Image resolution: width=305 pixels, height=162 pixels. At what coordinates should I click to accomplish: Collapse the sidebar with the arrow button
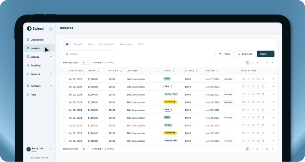51,29
